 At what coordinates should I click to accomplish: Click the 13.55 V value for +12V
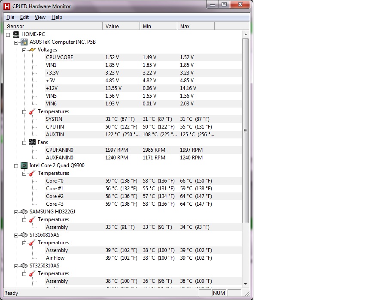point(113,88)
